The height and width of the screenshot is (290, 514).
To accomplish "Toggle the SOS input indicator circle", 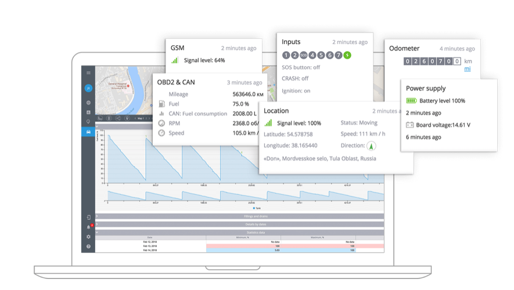I will [x=304, y=55].
